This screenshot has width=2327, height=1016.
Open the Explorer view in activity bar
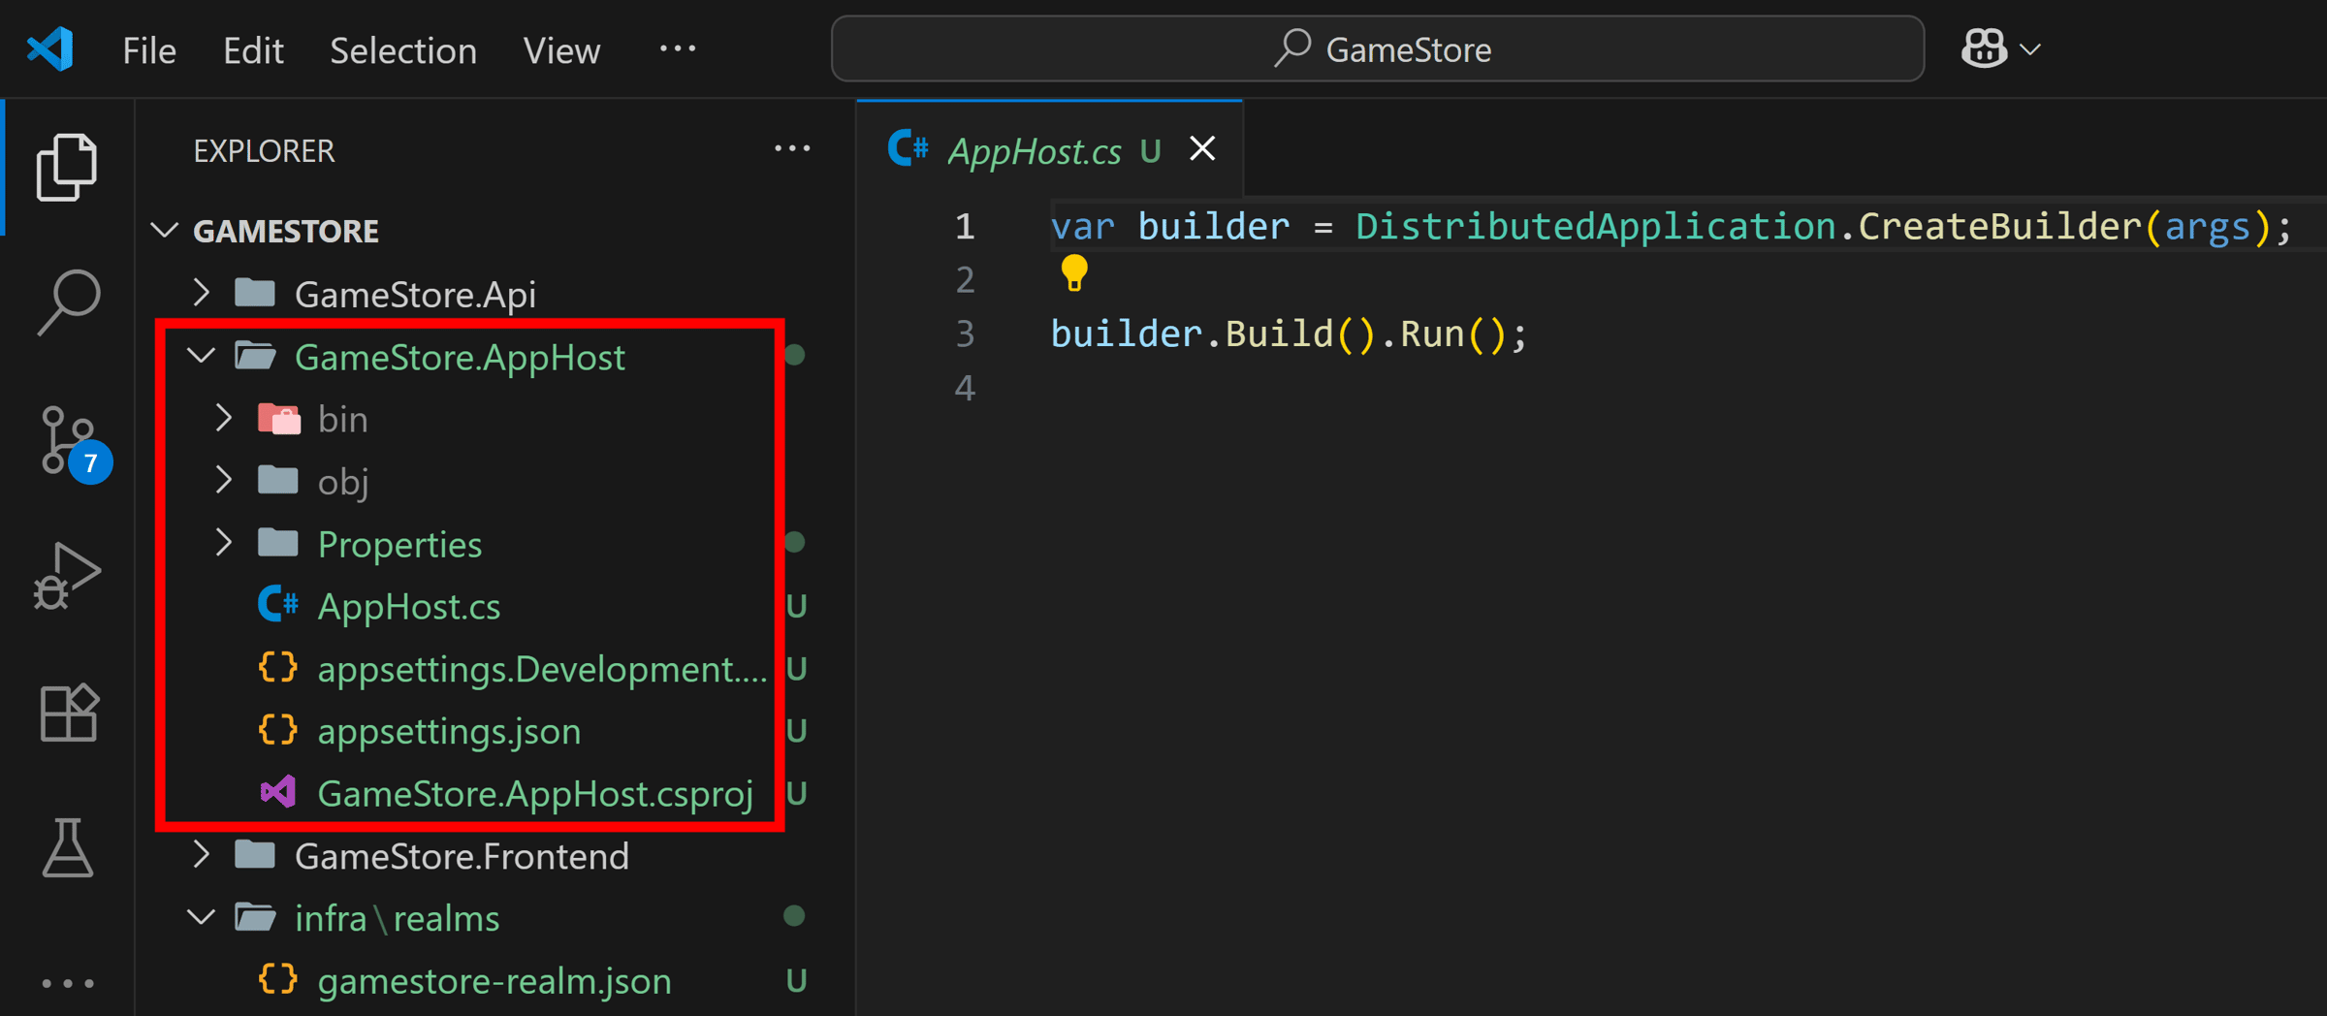pos(67,168)
